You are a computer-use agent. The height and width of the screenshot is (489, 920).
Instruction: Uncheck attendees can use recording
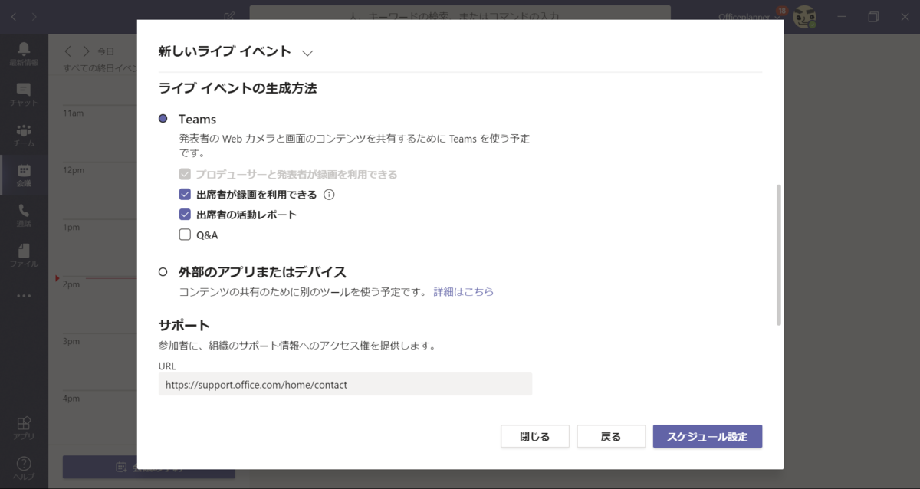point(185,195)
